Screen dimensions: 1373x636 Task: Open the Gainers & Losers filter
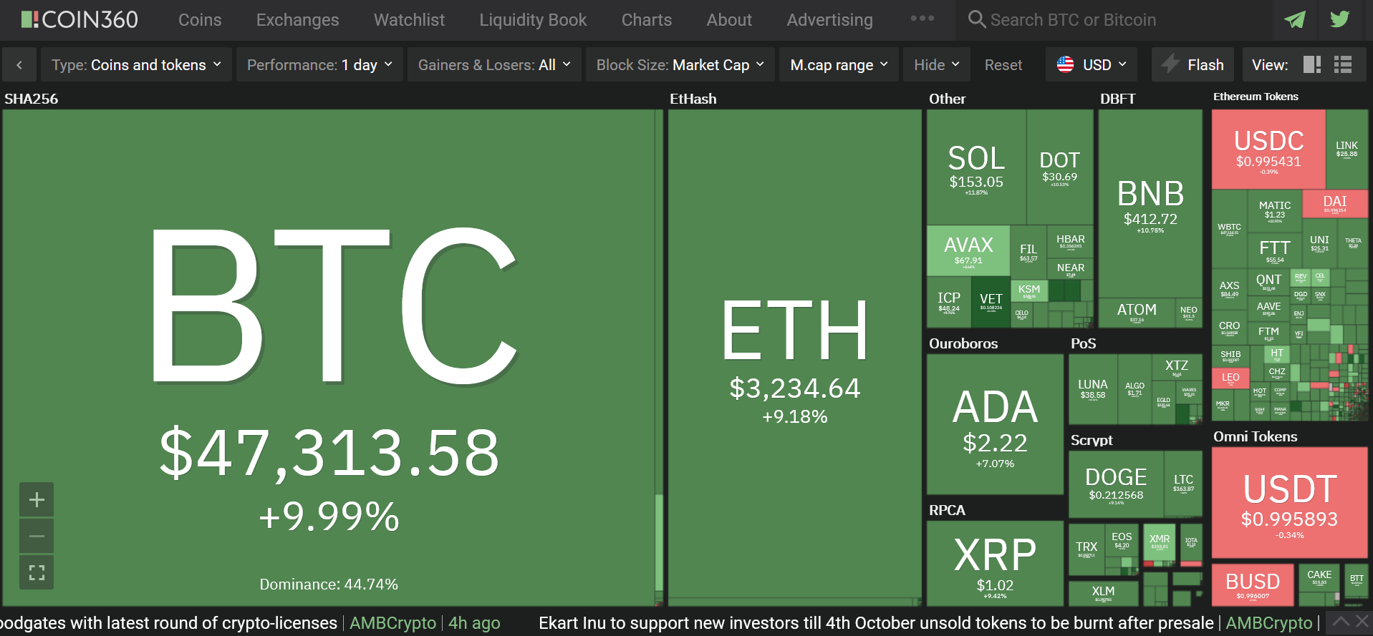click(x=494, y=65)
